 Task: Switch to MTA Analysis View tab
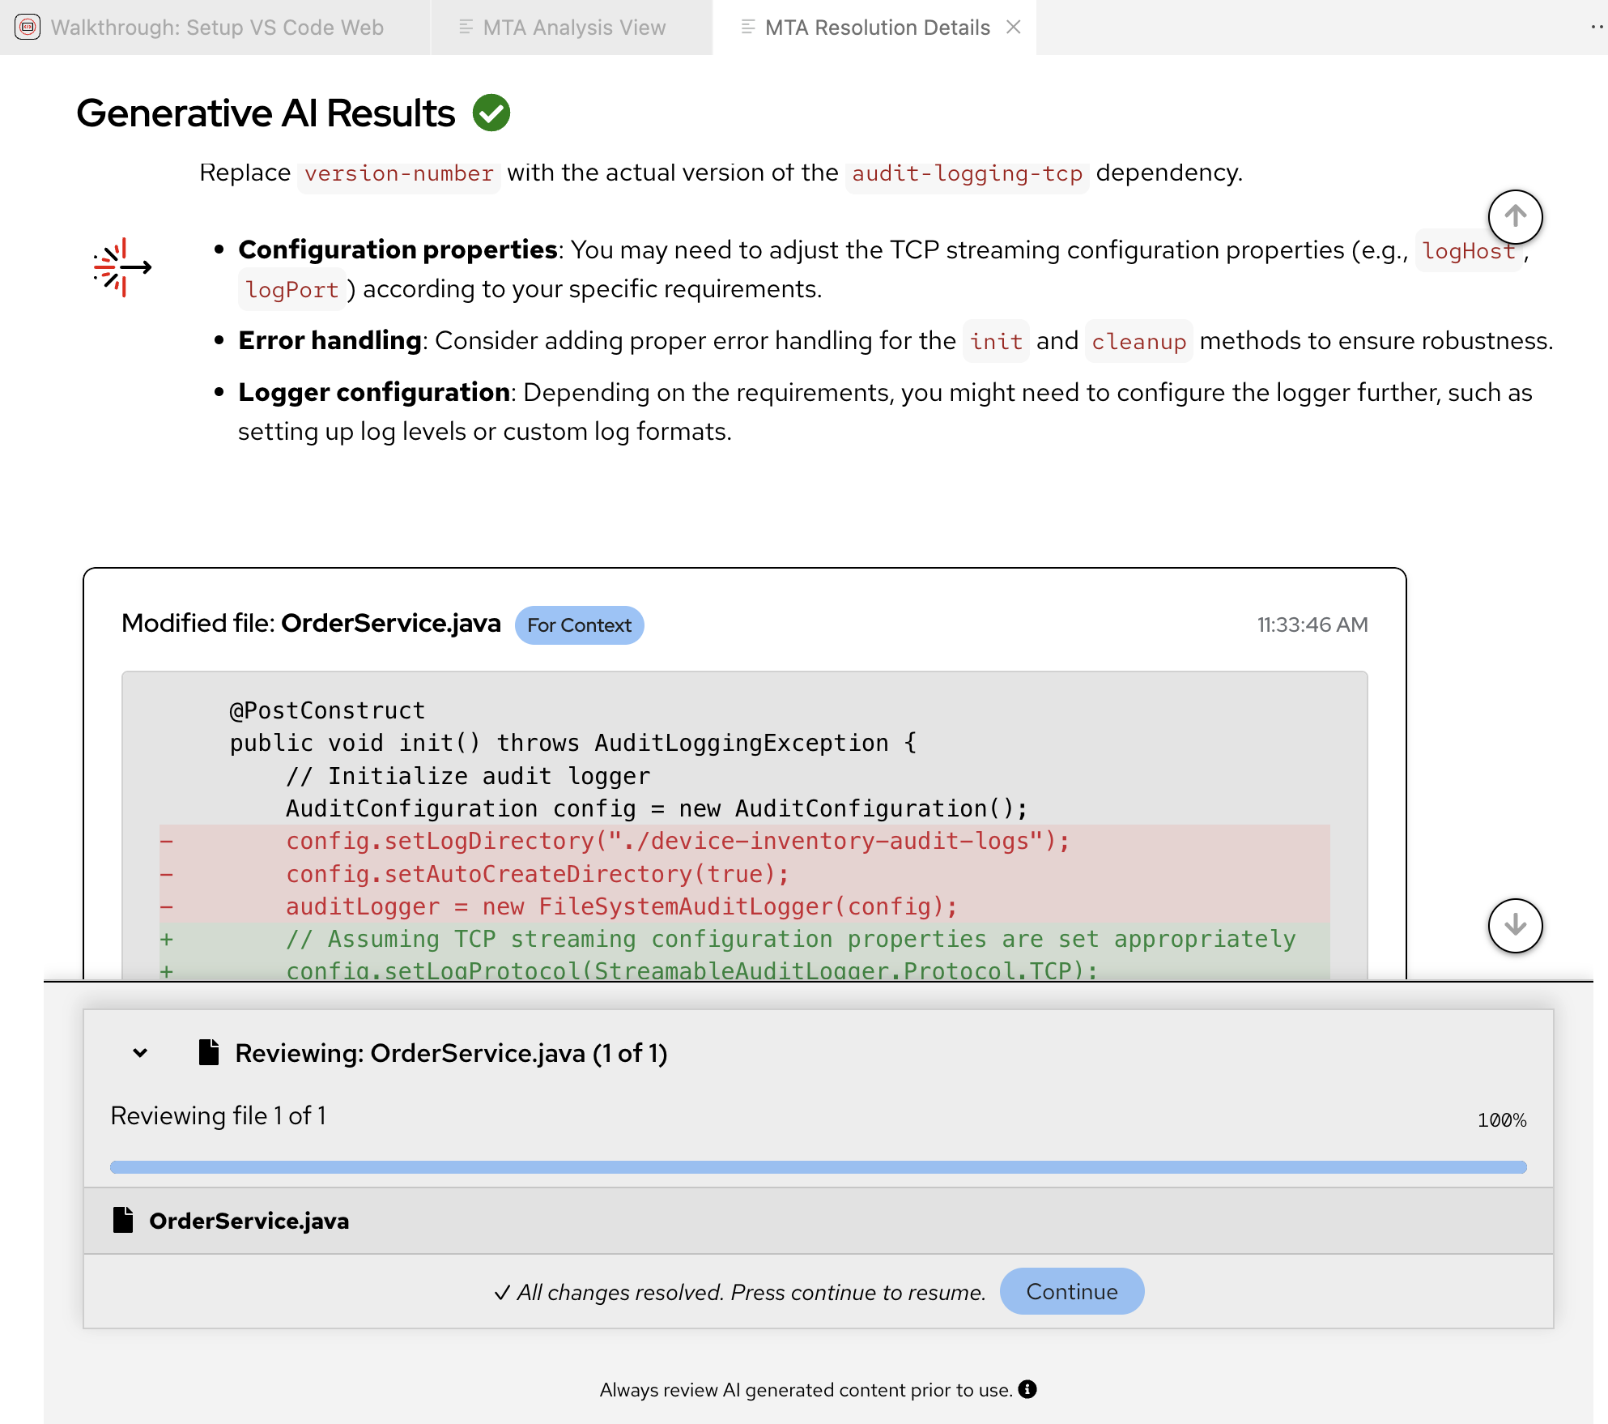[573, 28]
